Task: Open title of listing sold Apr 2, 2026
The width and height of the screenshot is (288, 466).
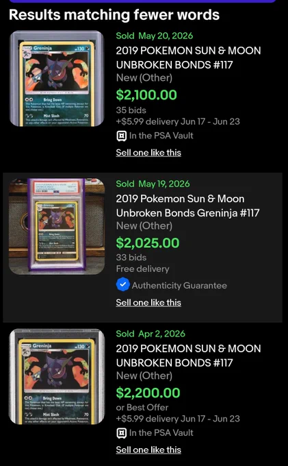Action: (188, 356)
